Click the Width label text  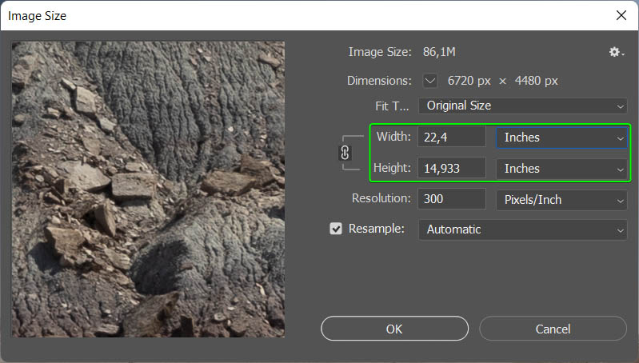(x=393, y=138)
